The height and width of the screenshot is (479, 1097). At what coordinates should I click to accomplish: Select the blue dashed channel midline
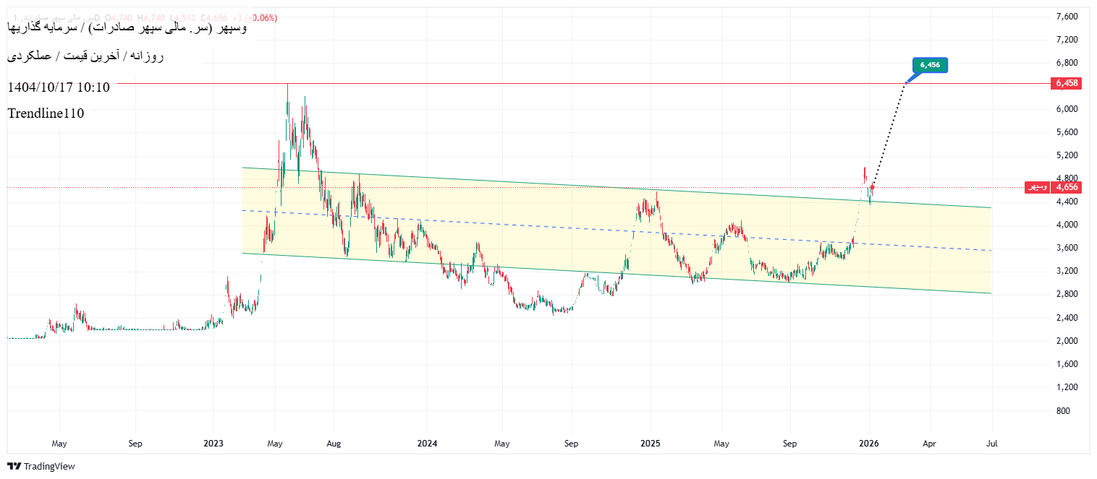(579, 230)
